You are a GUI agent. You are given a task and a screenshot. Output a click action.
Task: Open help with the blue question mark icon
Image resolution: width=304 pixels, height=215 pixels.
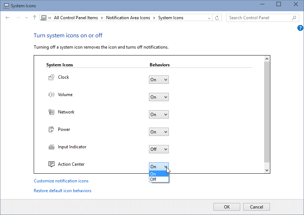300,28
